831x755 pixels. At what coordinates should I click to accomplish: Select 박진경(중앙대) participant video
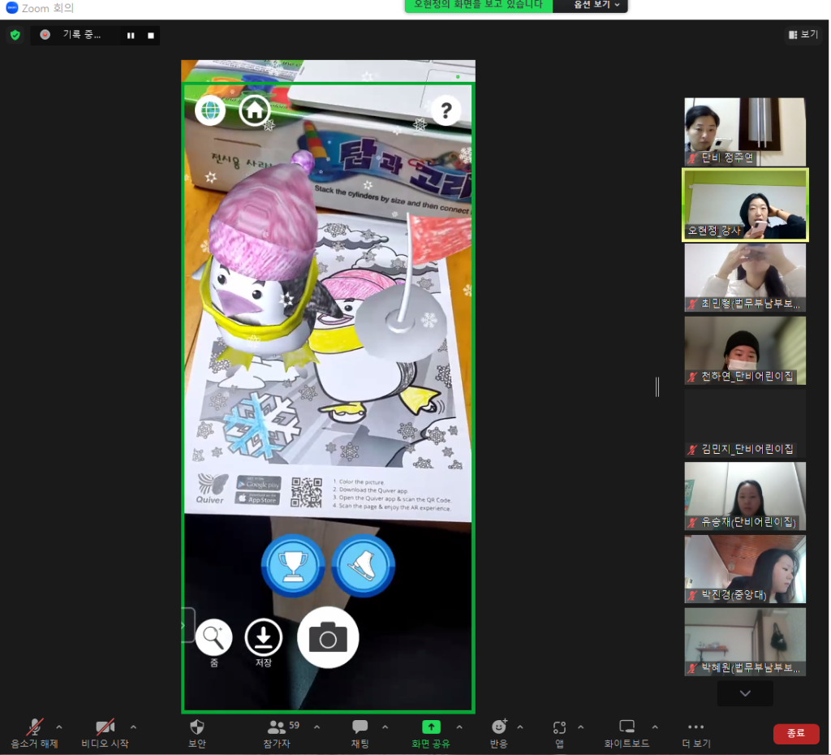point(745,569)
